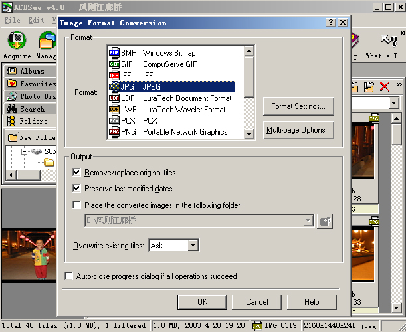Open the Search panel with binoculars
The height and width of the screenshot is (332, 406).
pos(31,109)
